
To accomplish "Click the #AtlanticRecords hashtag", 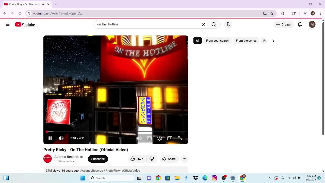I will click(x=91, y=171).
